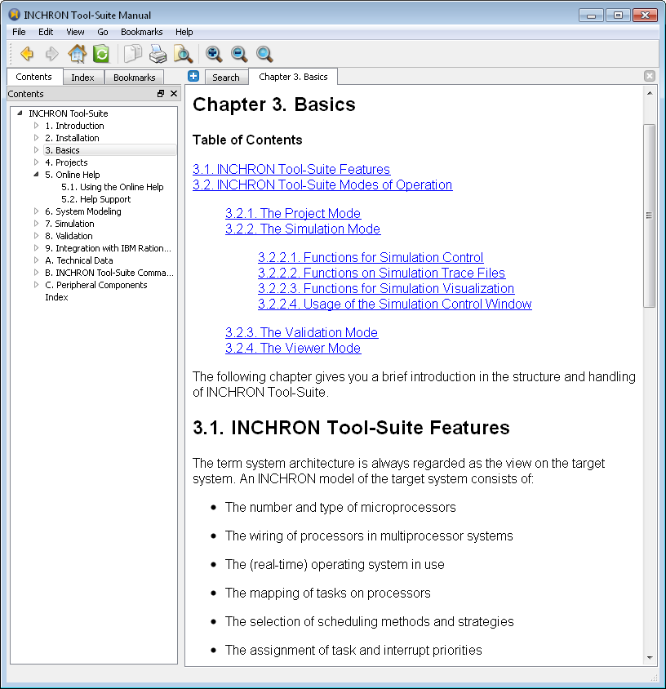This screenshot has width=666, height=689.
Task: Click the Reset zoom icon
Action: [264, 54]
